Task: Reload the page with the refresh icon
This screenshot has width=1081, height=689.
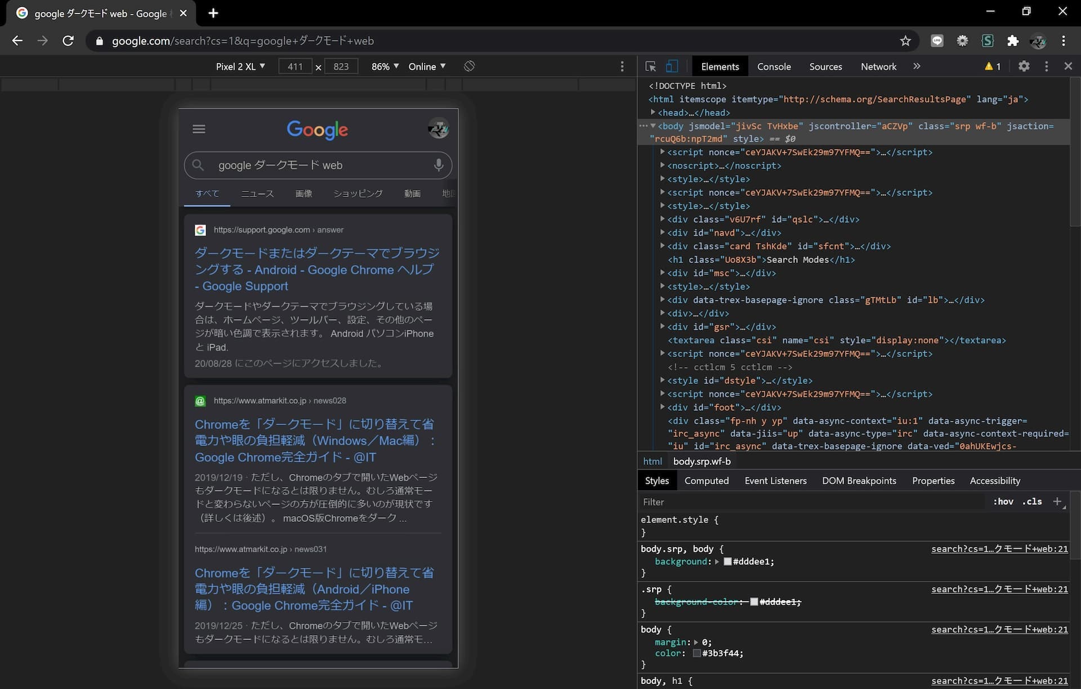Action: point(68,41)
